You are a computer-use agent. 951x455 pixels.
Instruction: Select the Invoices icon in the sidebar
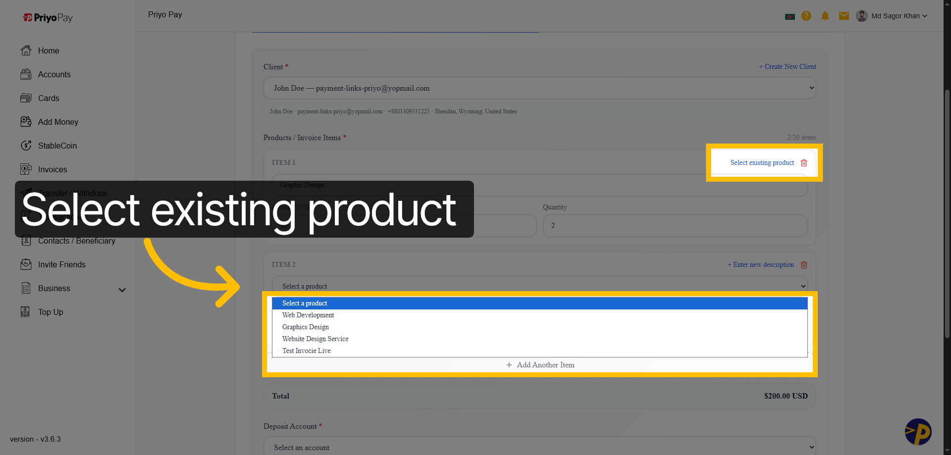coord(26,169)
